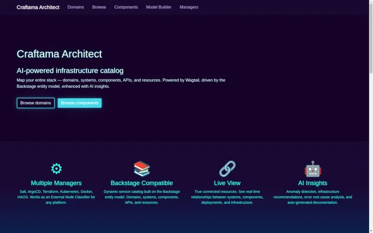Open the Managers nav item
Screen dimensions: 373x233
(189, 7)
